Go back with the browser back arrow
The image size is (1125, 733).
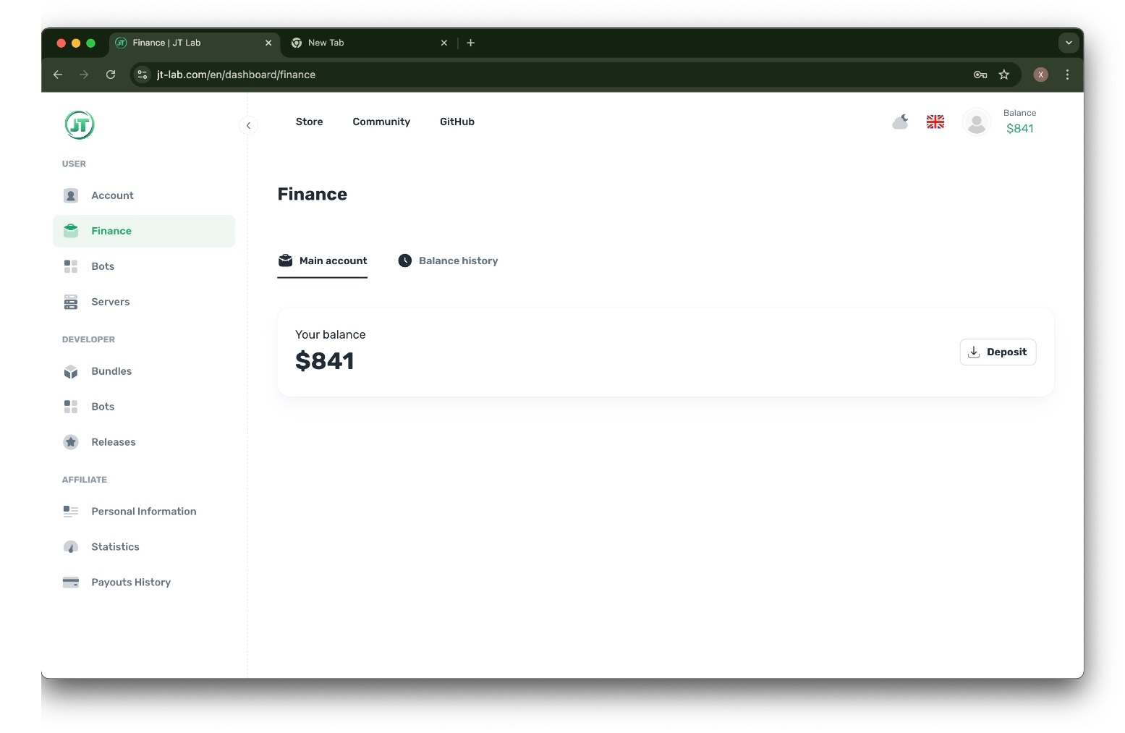point(58,75)
